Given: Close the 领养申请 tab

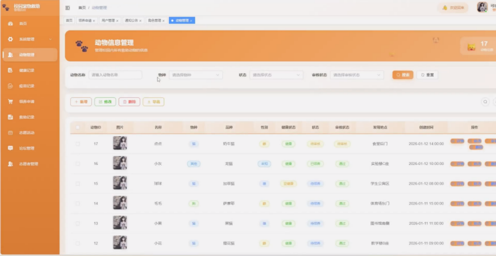Looking at the screenshot, I should pos(94,20).
